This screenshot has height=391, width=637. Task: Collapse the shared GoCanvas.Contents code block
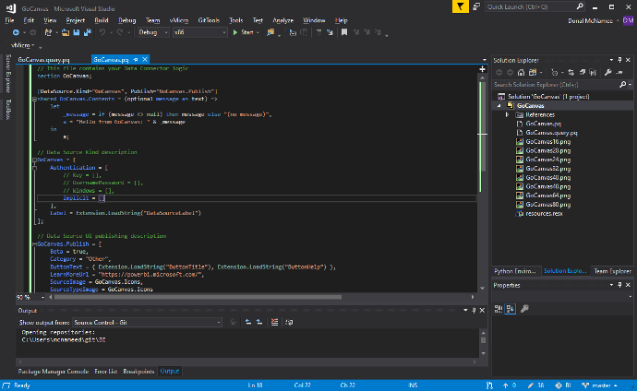tap(34, 99)
